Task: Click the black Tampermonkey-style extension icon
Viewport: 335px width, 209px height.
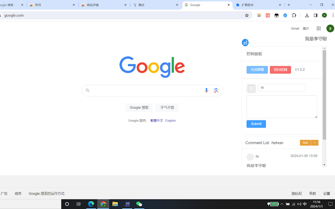Action: point(276,15)
